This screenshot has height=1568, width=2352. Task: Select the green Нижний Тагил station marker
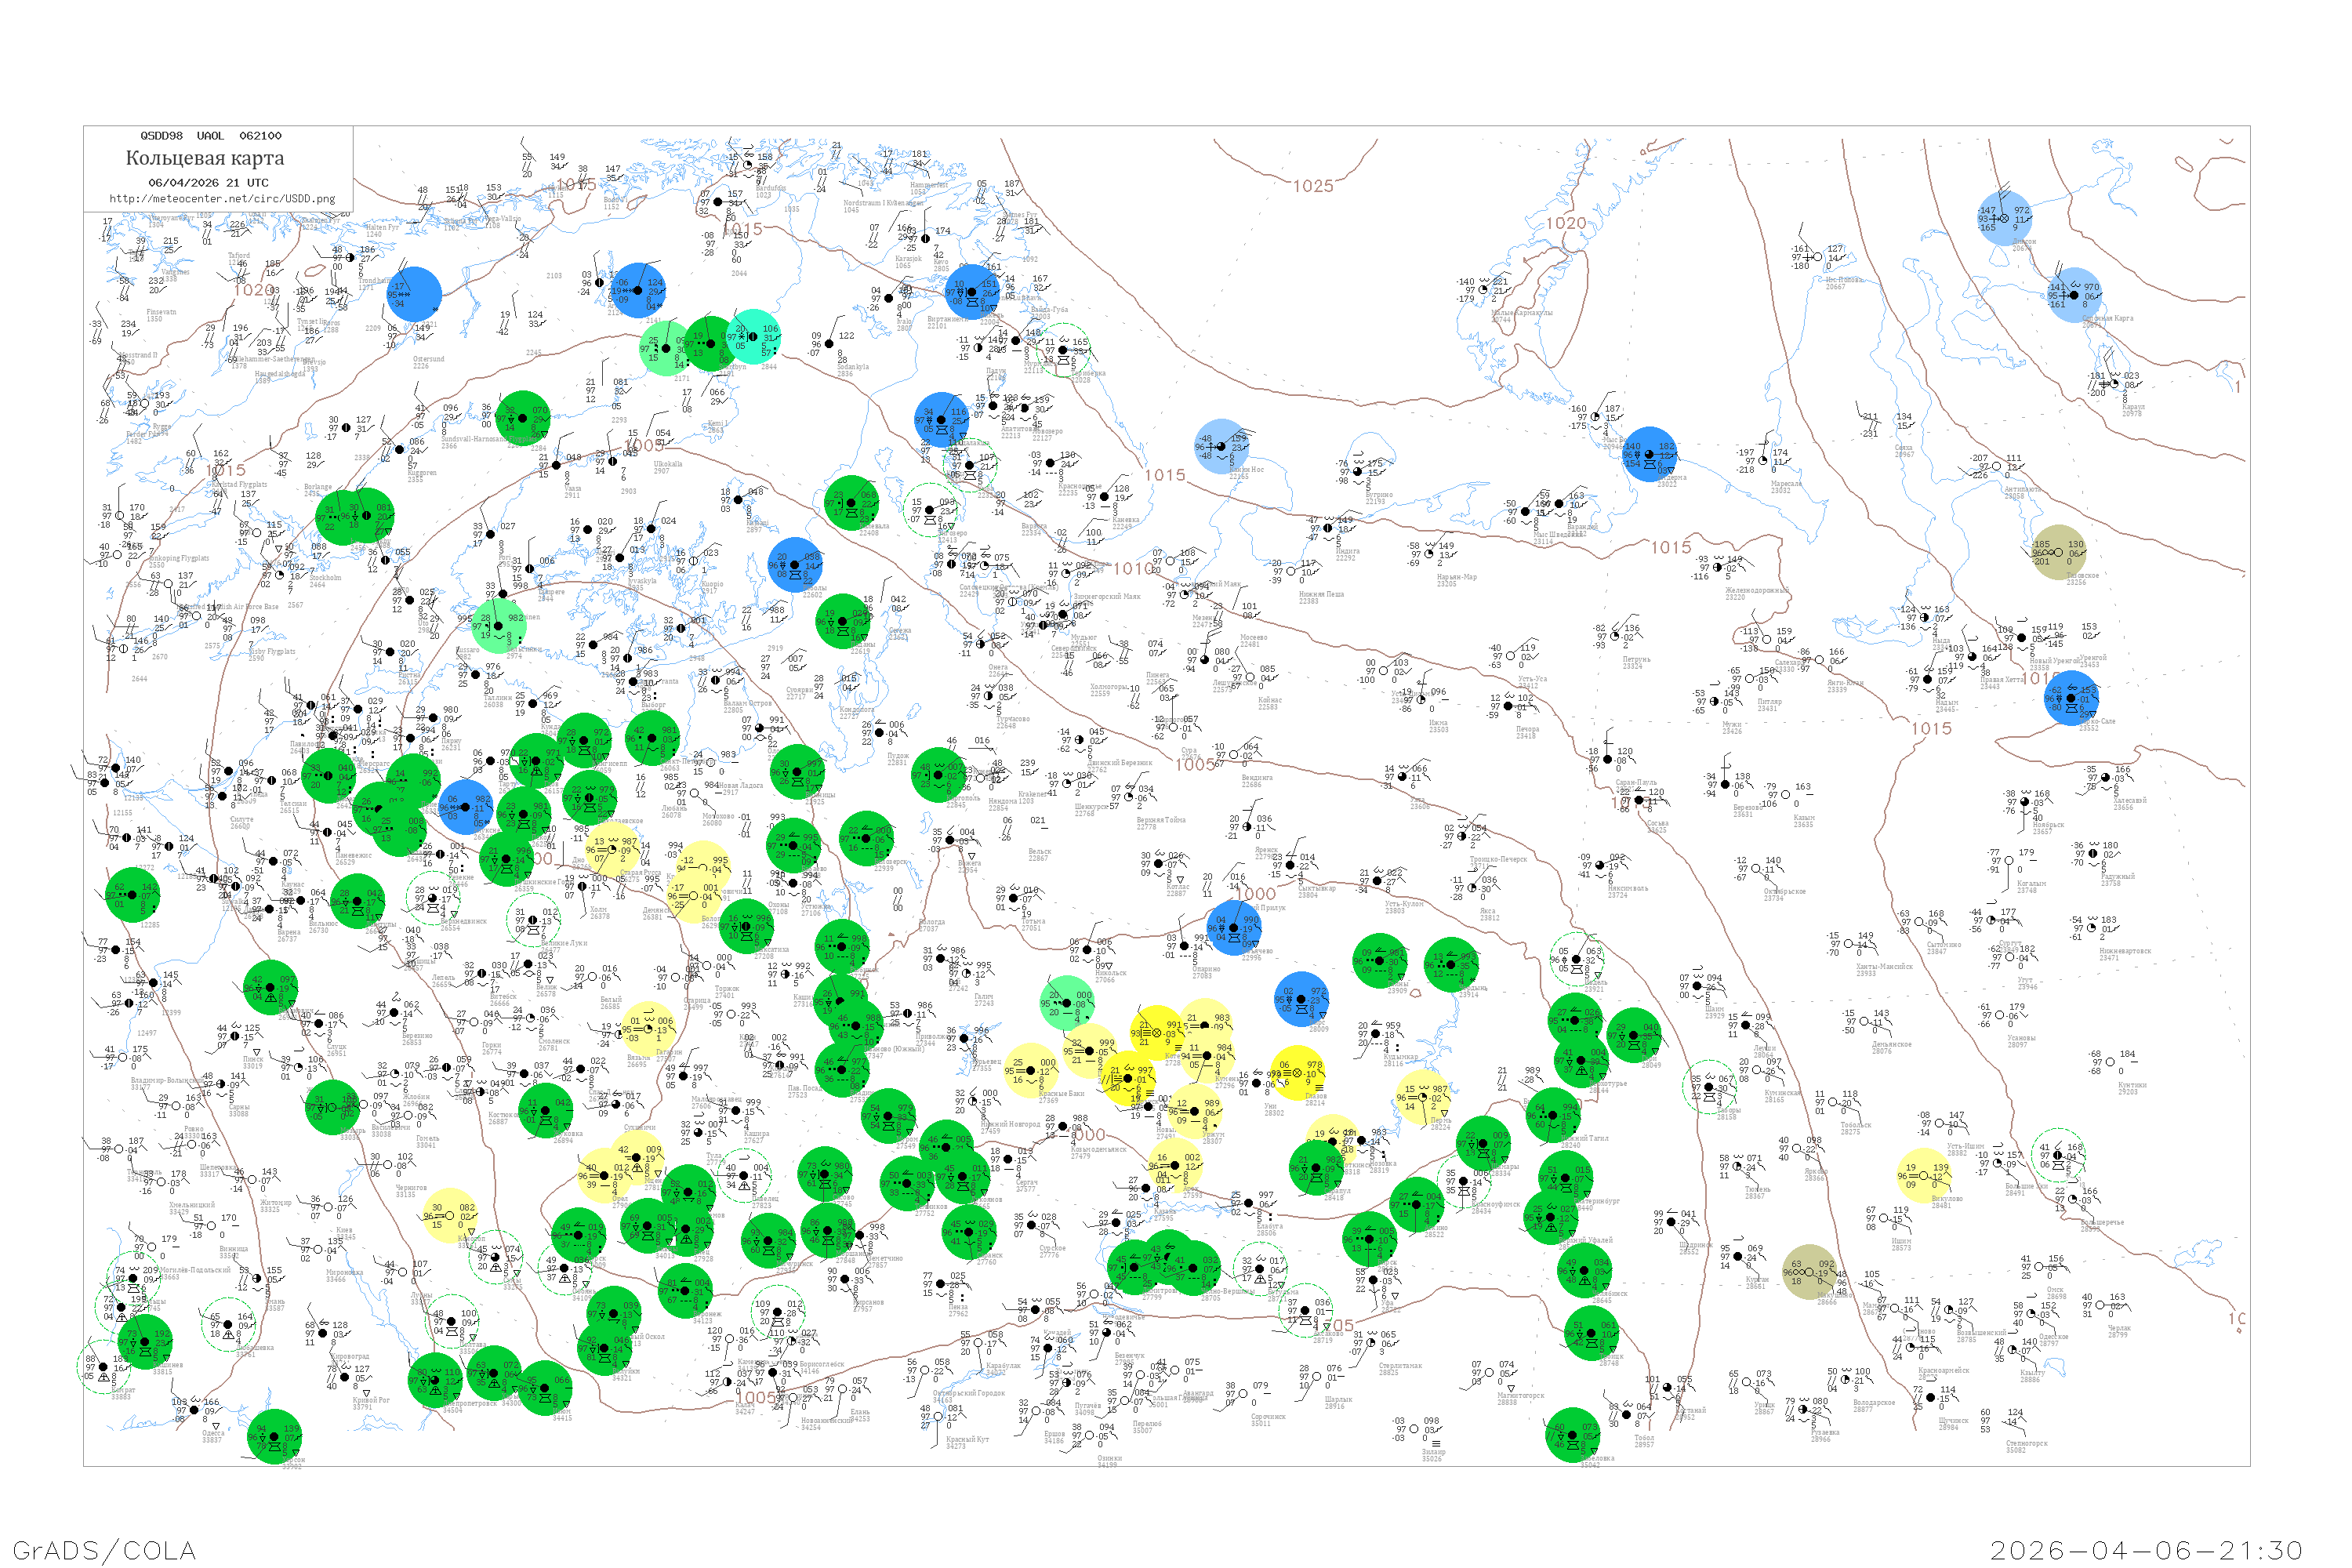pyautogui.click(x=1553, y=1116)
